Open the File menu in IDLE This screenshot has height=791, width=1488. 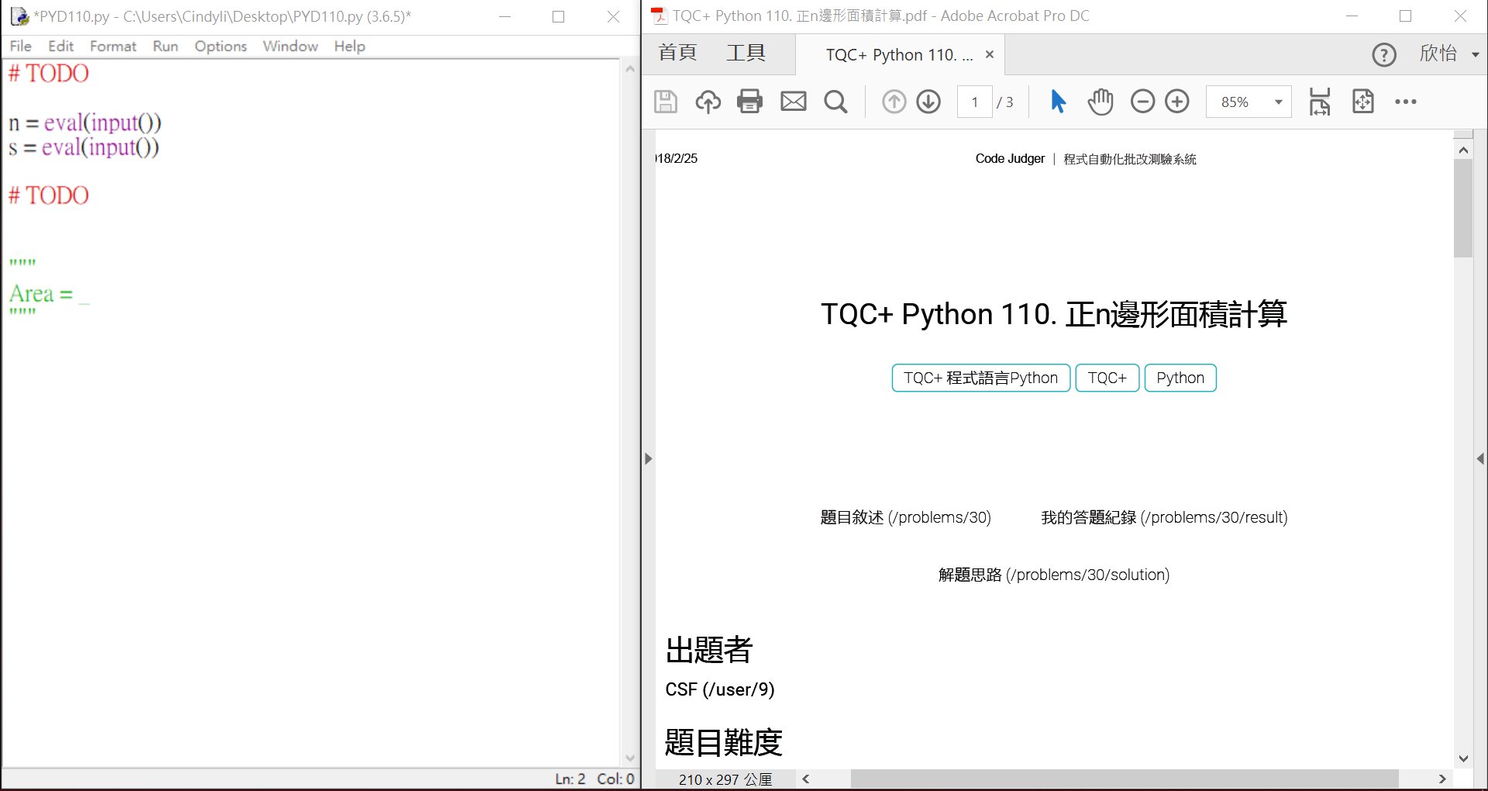point(21,46)
